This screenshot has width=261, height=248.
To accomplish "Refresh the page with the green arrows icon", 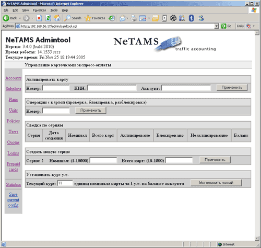I will point(48,18).
